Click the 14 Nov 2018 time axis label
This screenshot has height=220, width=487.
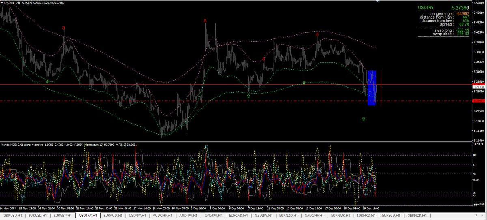click(x=7, y=209)
